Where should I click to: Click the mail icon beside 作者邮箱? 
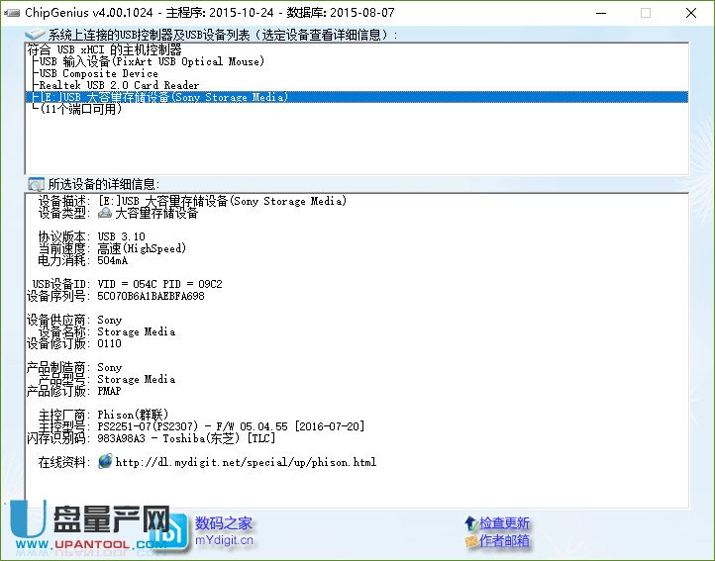click(x=469, y=541)
